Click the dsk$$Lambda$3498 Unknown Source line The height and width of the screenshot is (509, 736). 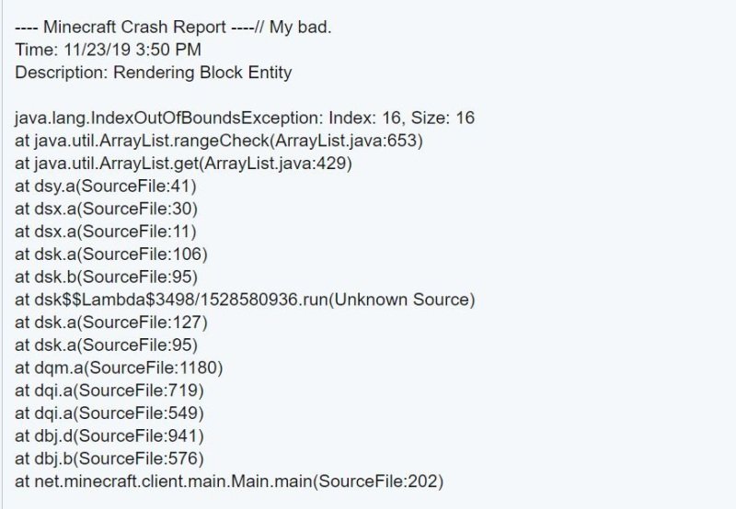244,300
